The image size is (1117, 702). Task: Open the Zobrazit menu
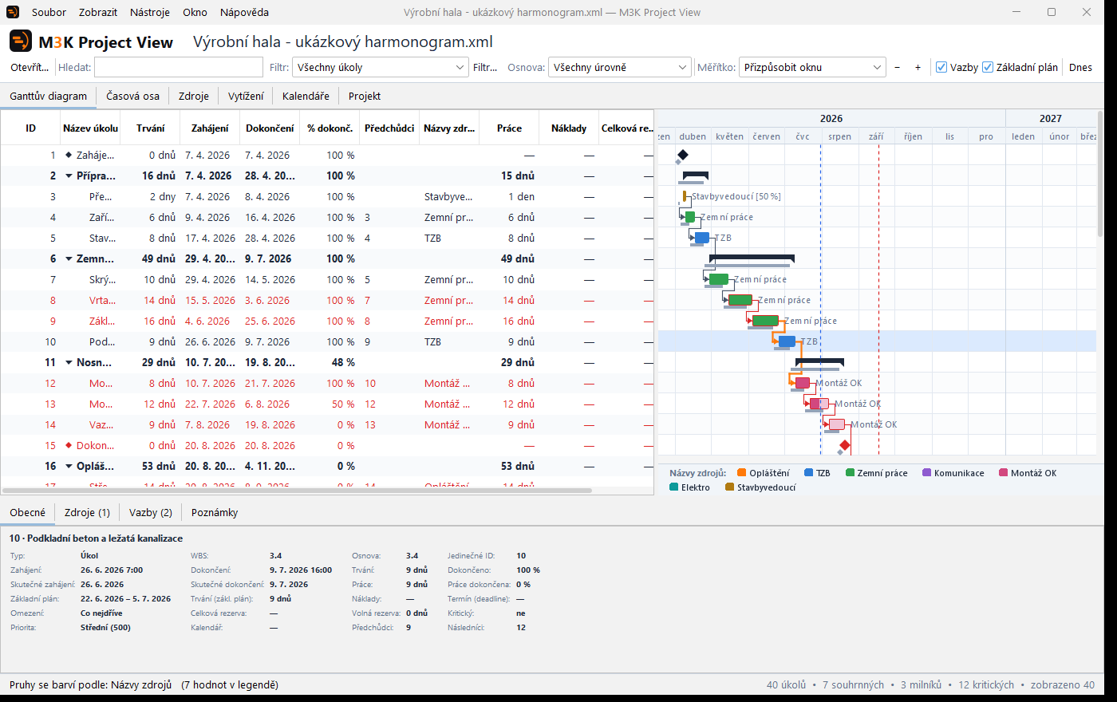tap(98, 12)
